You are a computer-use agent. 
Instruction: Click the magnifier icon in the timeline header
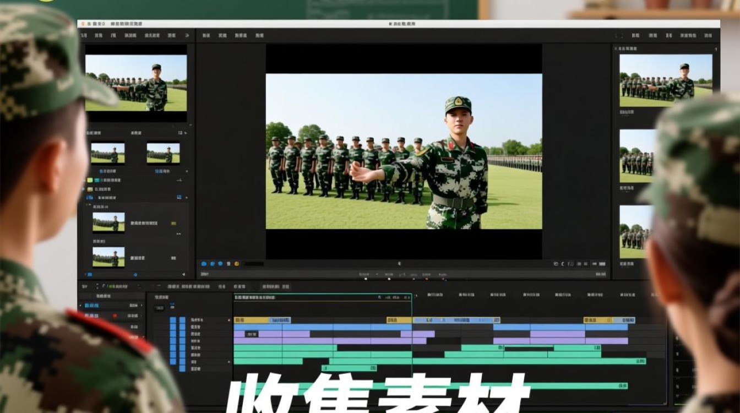click(380, 297)
